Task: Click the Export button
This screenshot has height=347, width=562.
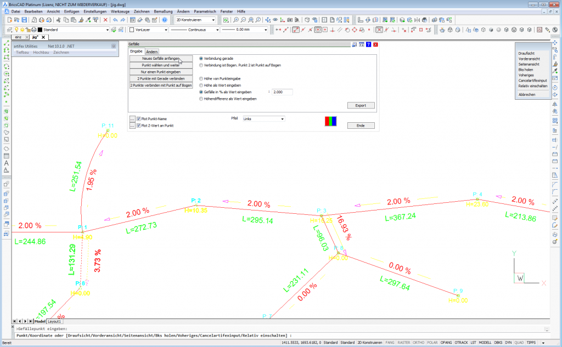Action: (x=361, y=105)
